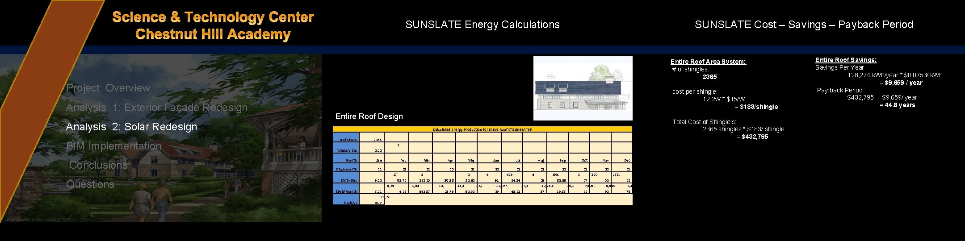
Task: Open the Project Overview section
Action: [108, 88]
